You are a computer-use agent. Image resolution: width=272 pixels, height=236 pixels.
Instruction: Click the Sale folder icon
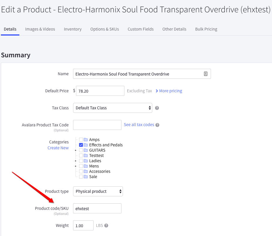click(x=86, y=177)
